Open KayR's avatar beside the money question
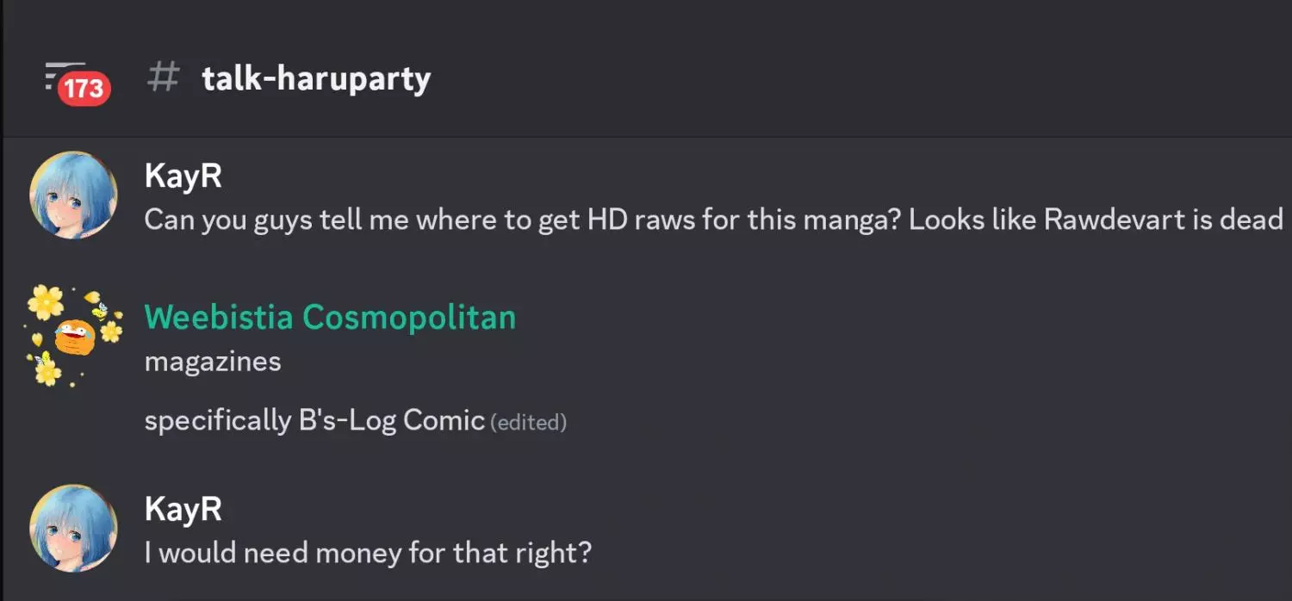1292x601 pixels. 73,527
